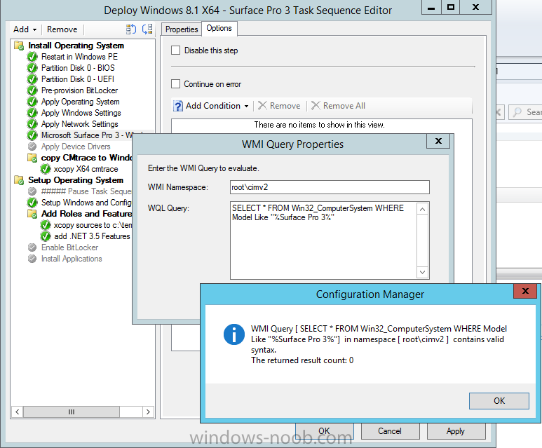
Task: Click inside the WQL Query text box
Action: tap(323, 240)
